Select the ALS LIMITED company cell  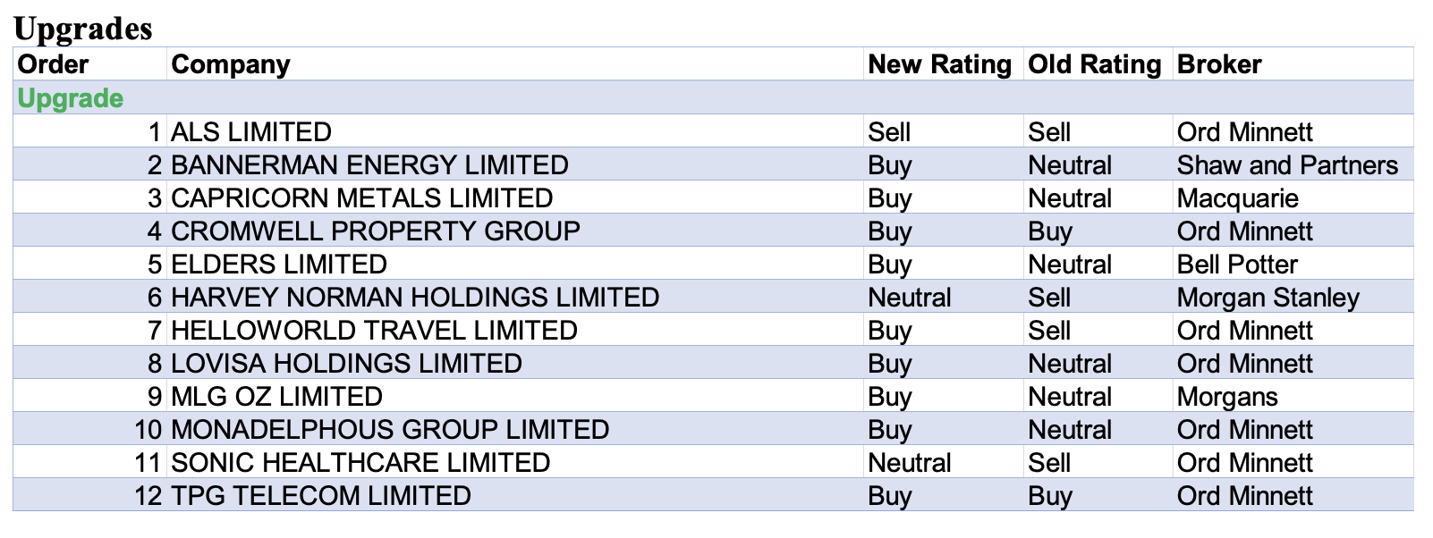[x=251, y=132]
